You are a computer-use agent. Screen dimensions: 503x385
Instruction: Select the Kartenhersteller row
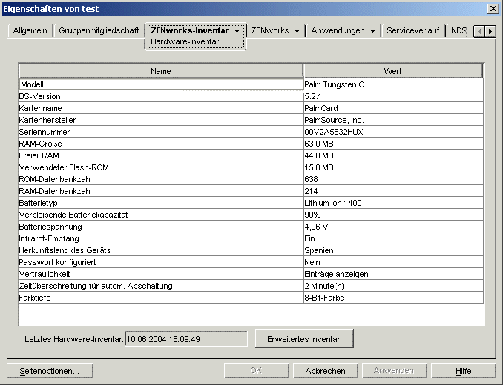(x=251, y=120)
